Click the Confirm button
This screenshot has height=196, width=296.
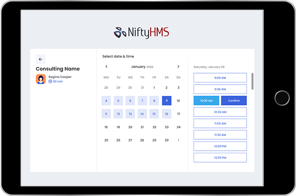234,100
